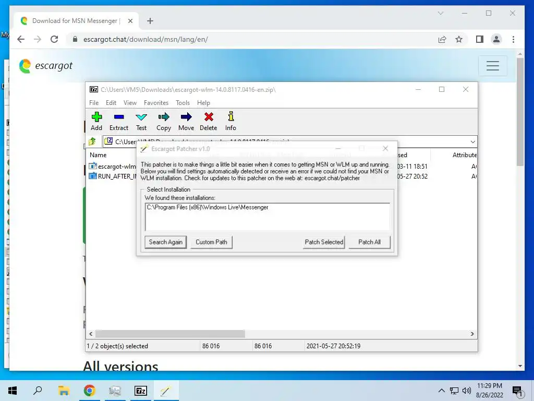Click the Patch All button

(369, 242)
